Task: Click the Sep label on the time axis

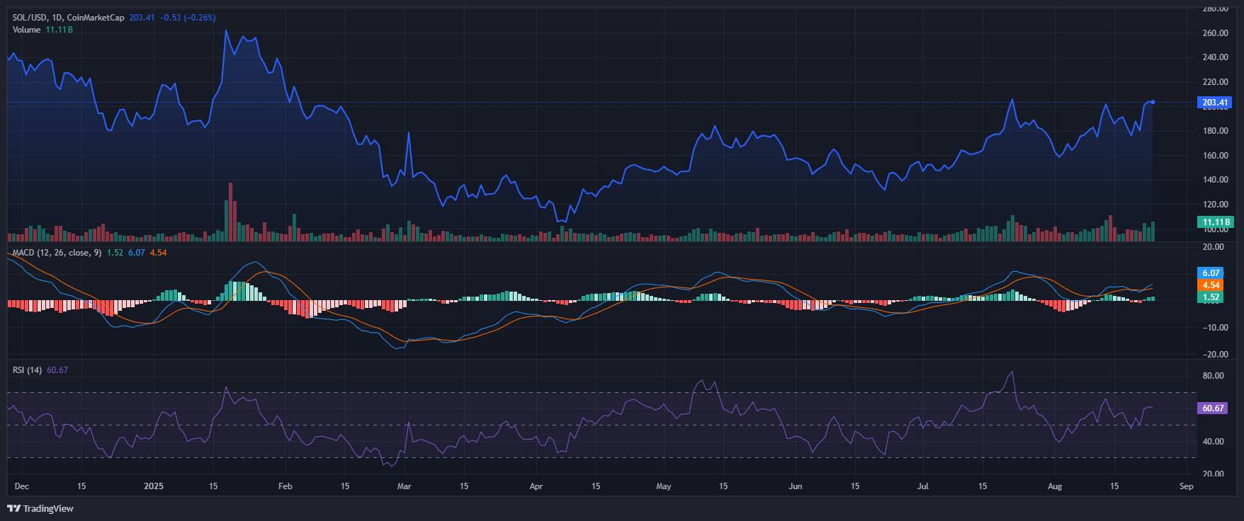Action: pyautogui.click(x=1186, y=486)
